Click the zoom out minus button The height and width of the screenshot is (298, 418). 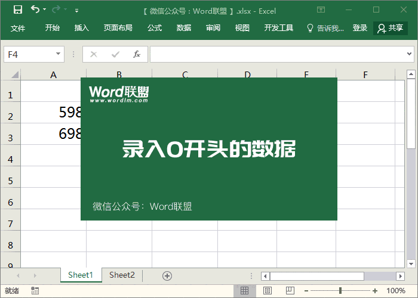point(306,291)
